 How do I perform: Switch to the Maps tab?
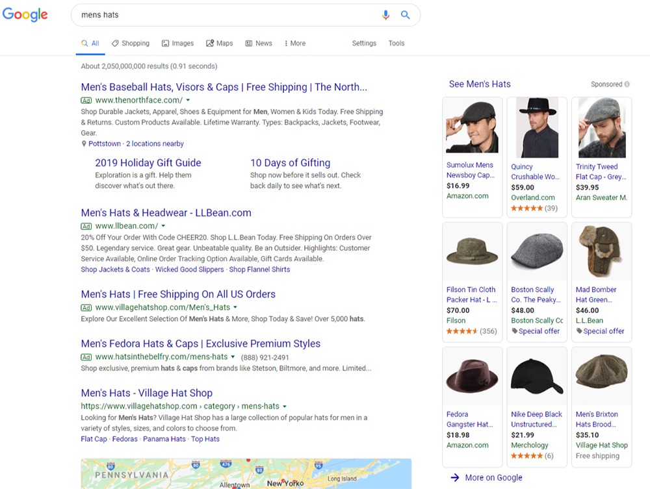(220, 43)
